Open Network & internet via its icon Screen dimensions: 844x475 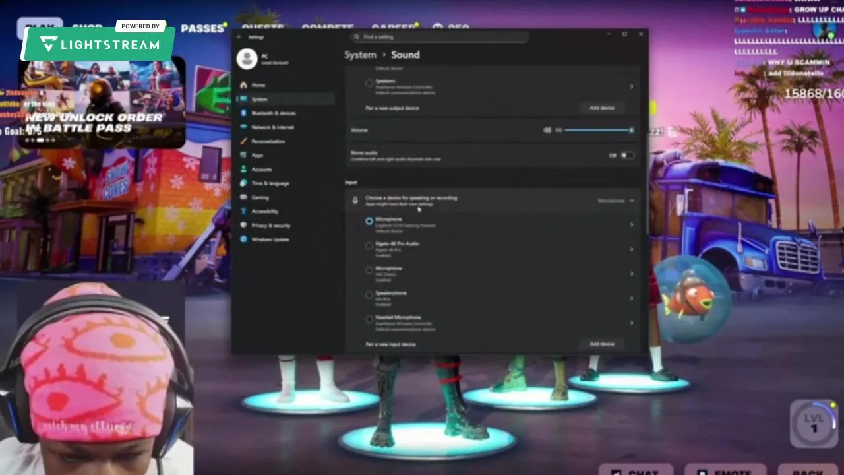tap(244, 127)
